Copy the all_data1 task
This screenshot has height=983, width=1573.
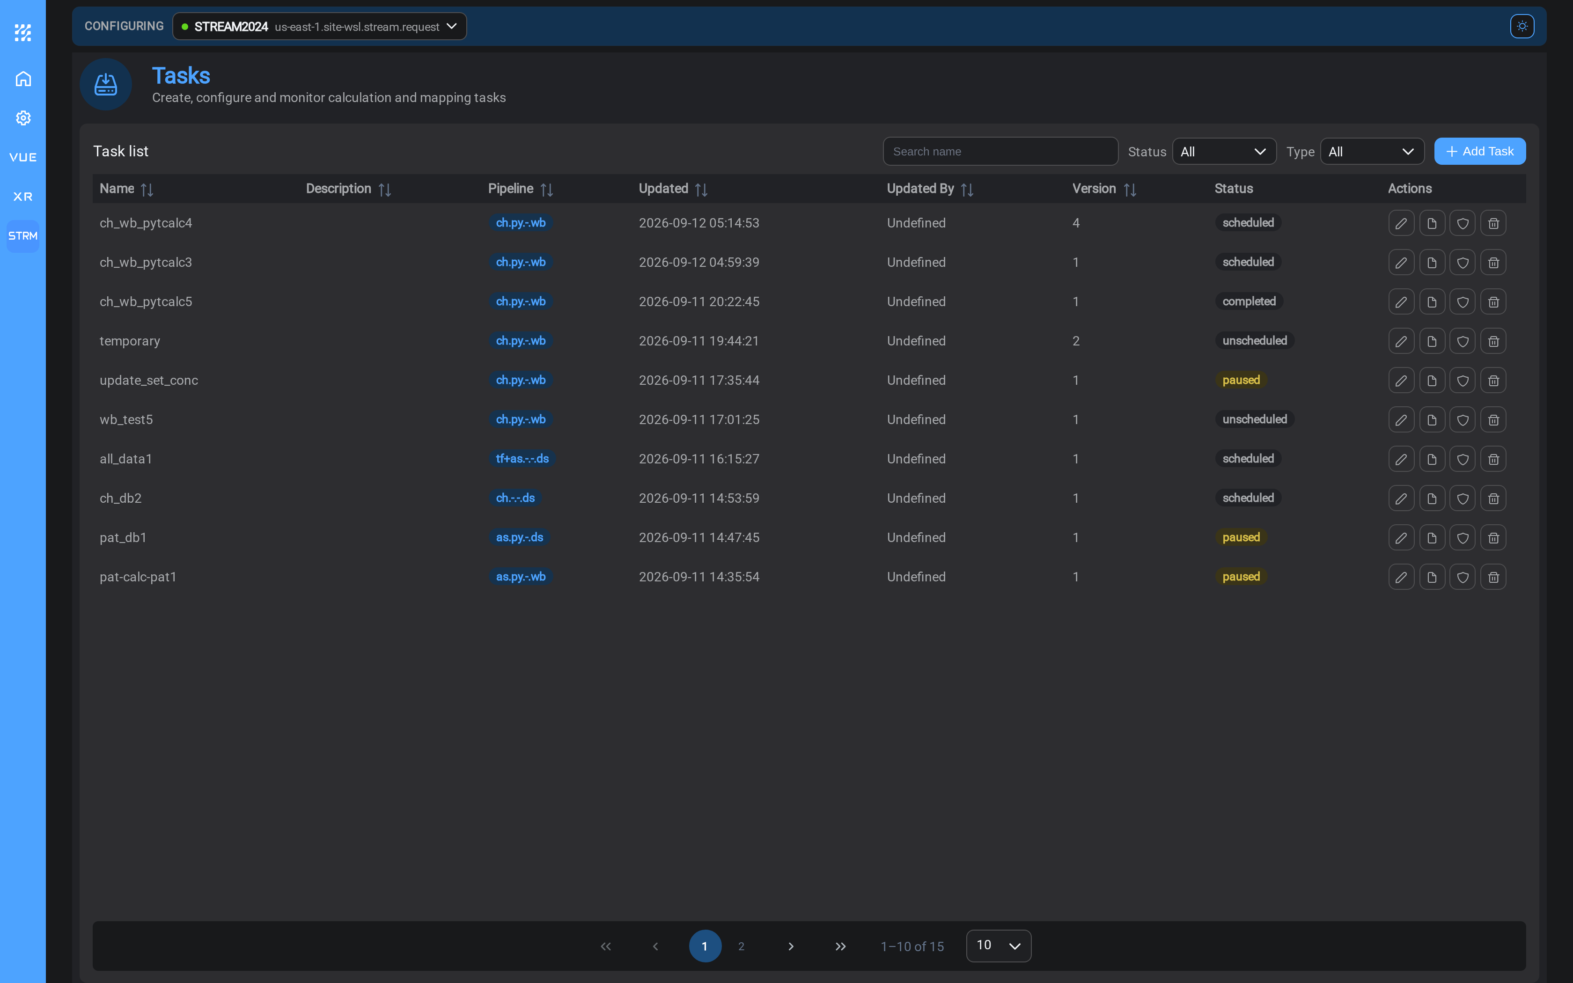tap(1432, 459)
